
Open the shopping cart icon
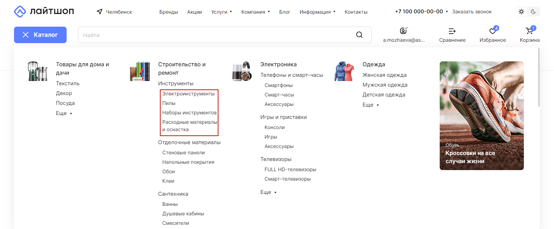point(529,31)
